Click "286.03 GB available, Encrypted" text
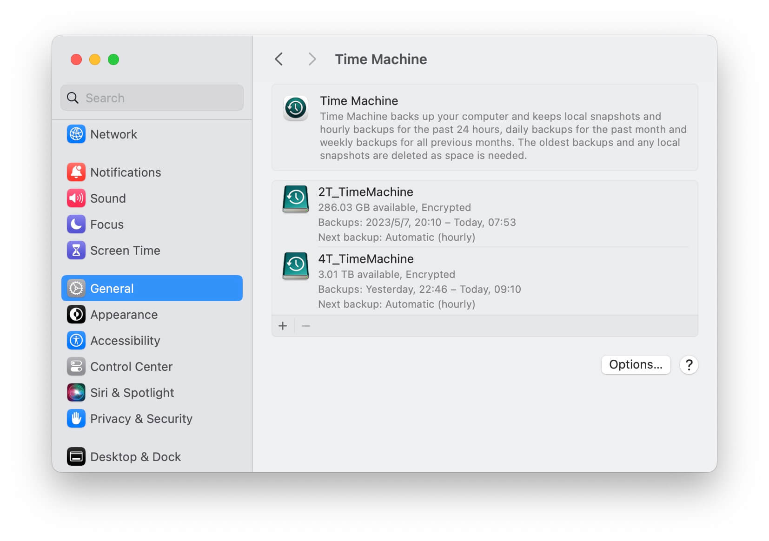769x541 pixels. (x=394, y=208)
